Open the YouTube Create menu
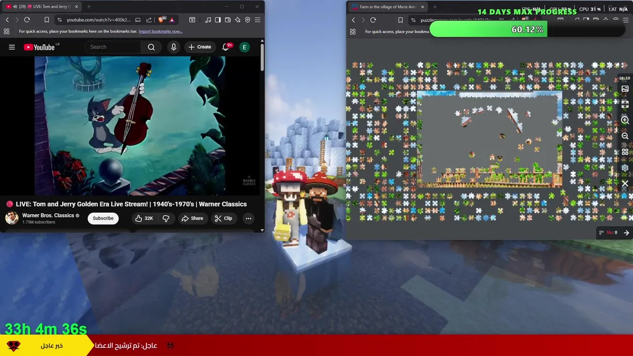 pos(200,47)
